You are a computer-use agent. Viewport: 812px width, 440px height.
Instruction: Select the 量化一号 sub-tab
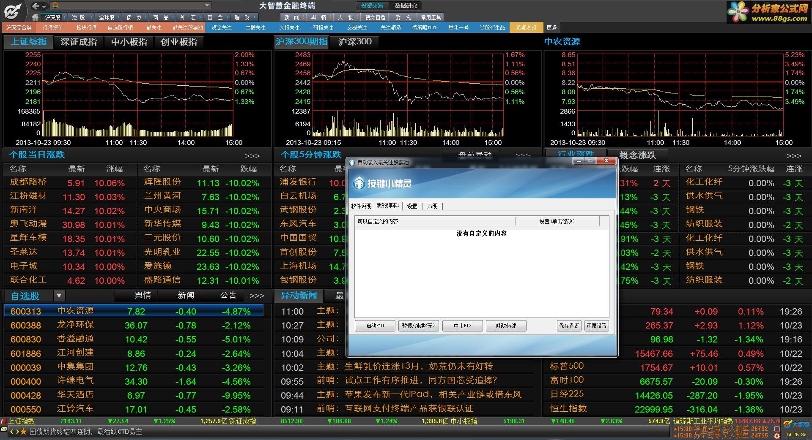tap(458, 27)
